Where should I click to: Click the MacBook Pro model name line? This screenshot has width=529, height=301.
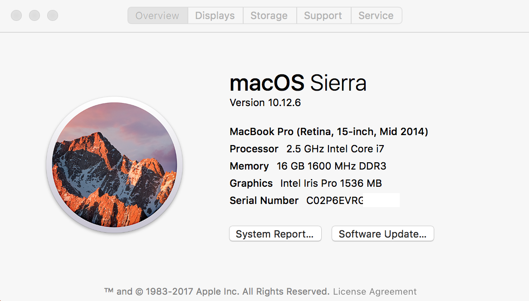click(329, 131)
